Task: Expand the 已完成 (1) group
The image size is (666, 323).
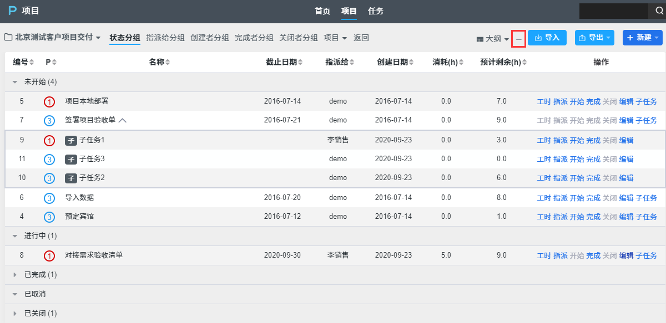Action: coord(16,275)
